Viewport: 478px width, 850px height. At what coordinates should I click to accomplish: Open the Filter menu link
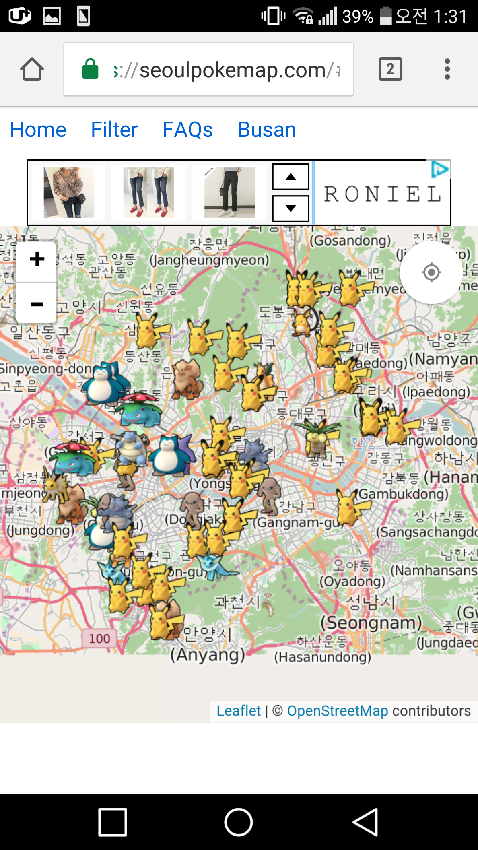coord(114,130)
